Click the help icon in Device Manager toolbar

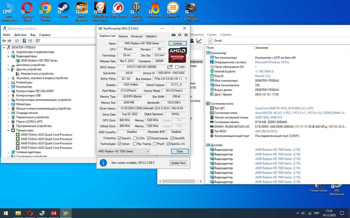point(24,41)
